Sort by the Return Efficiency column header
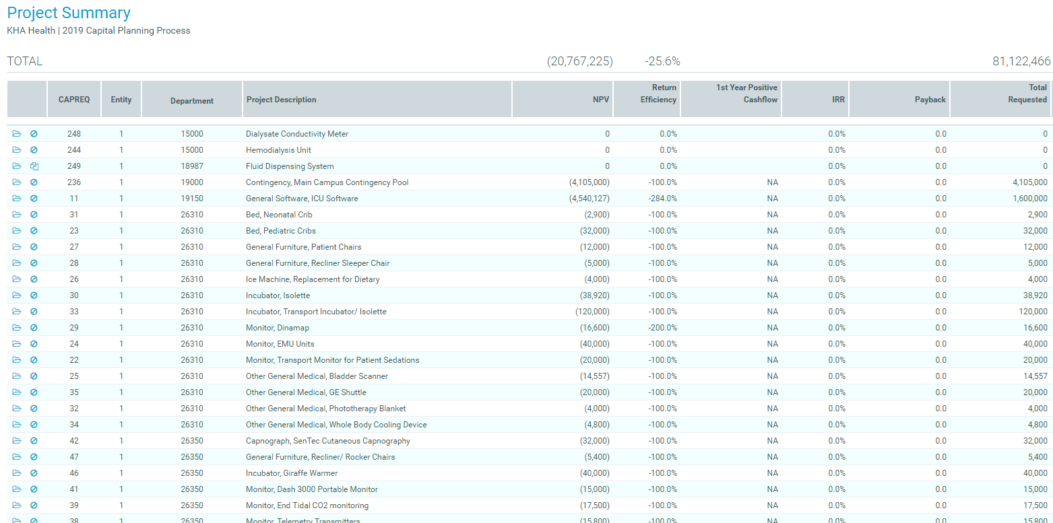 coord(647,100)
